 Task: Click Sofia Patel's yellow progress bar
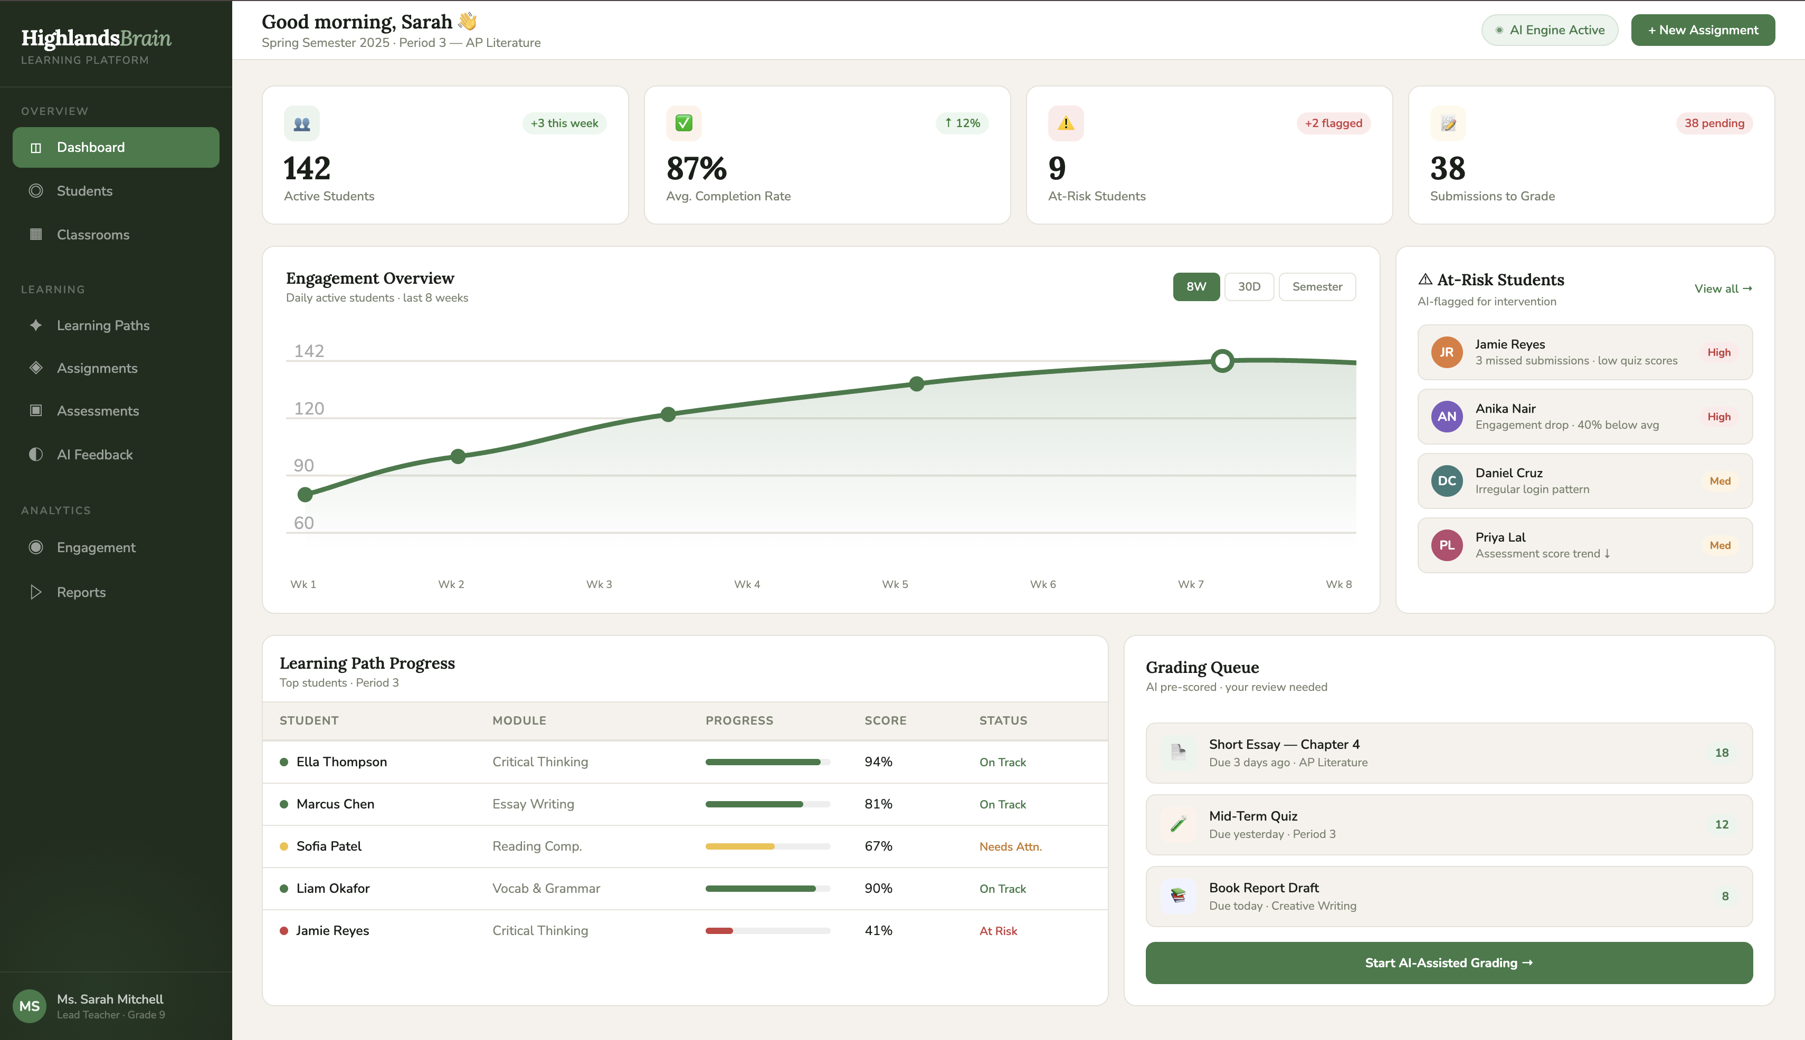tap(739, 846)
